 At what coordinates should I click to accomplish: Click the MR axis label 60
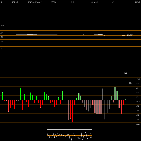coord(138,88)
